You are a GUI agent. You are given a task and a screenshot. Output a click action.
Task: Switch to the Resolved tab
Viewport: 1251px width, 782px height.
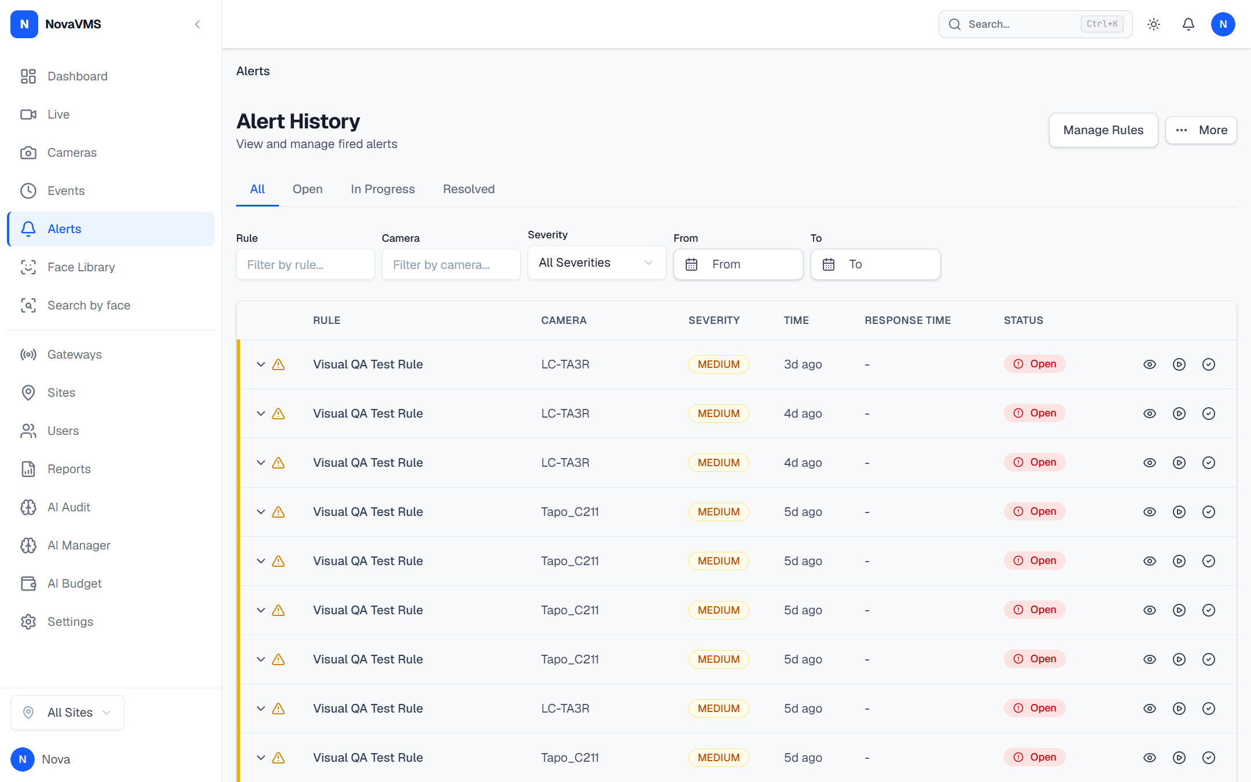[469, 189]
